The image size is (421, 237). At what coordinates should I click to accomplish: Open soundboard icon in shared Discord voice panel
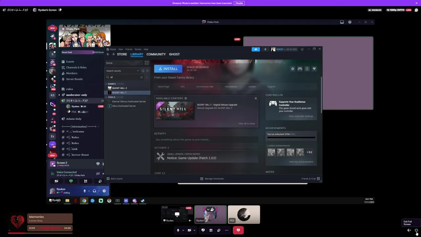pos(100,181)
